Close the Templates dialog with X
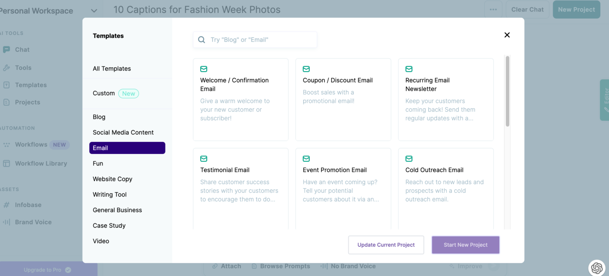The height and width of the screenshot is (276, 609). (507, 35)
